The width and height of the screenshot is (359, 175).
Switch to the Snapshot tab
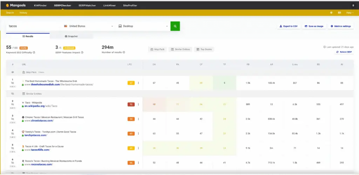pyautogui.click(x=71, y=36)
